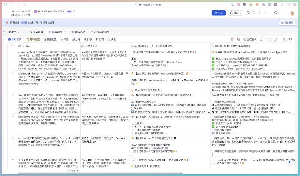
Task: Click the notification bell icon
Action: [260, 13]
